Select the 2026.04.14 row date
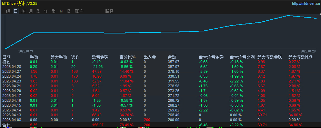Viewport: 321px width, 128px height. pos(12,110)
